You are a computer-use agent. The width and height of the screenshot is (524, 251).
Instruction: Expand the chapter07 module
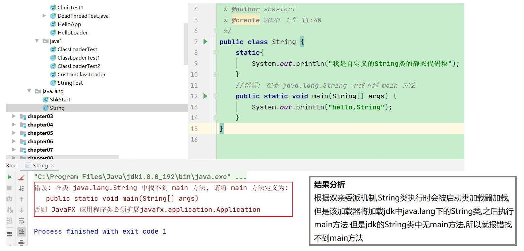click(x=14, y=150)
